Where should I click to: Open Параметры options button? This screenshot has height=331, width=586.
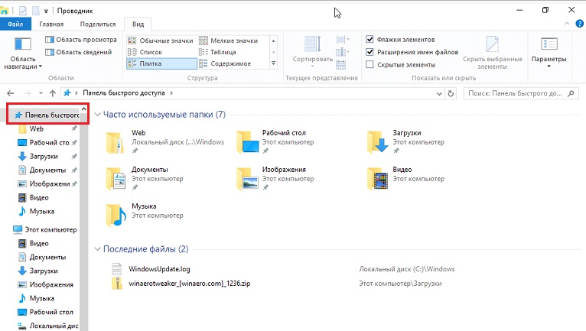tap(549, 53)
